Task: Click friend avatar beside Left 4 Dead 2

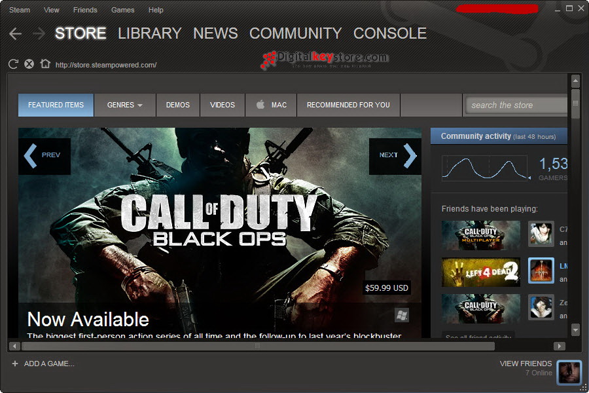Action: coord(541,271)
